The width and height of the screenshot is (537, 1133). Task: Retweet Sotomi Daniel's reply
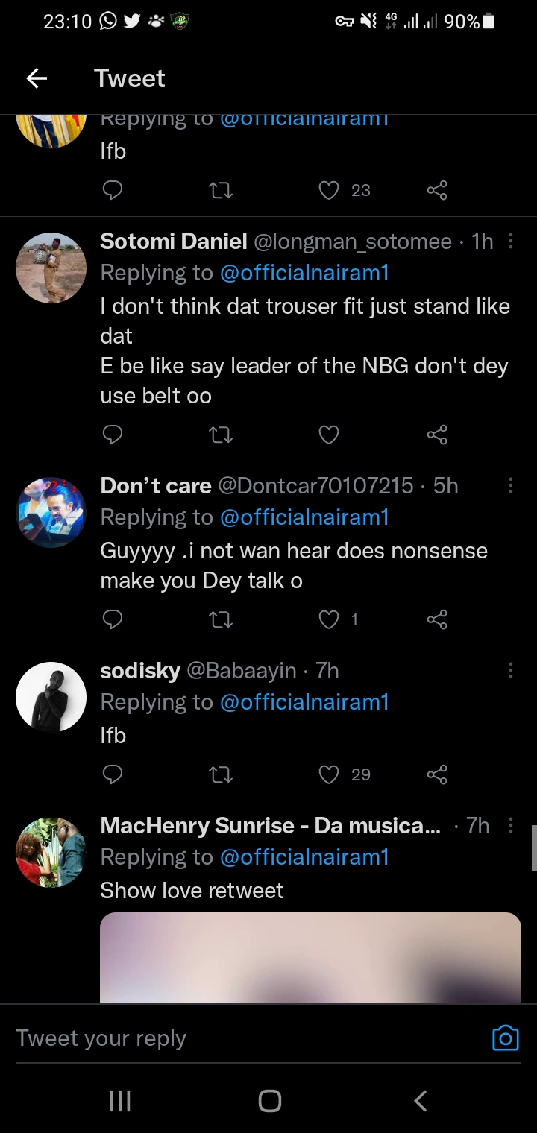(x=221, y=435)
